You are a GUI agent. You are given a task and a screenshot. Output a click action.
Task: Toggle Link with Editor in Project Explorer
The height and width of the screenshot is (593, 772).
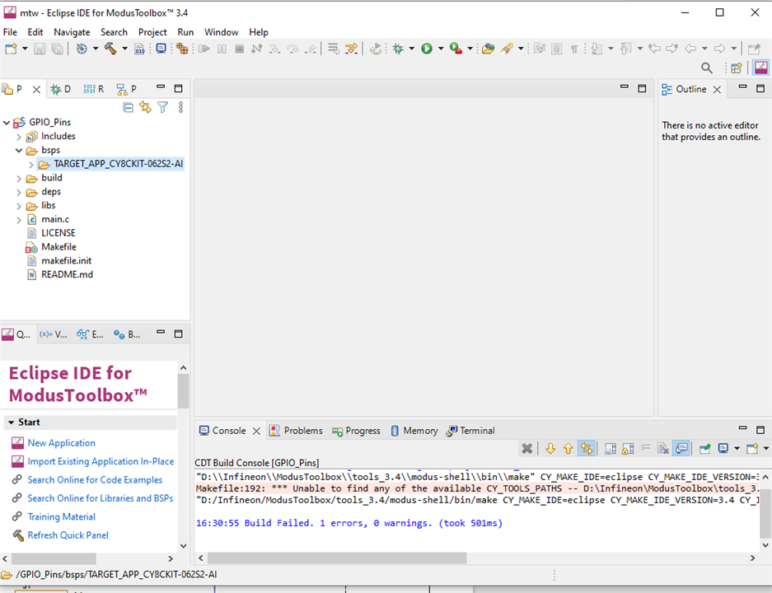(145, 107)
